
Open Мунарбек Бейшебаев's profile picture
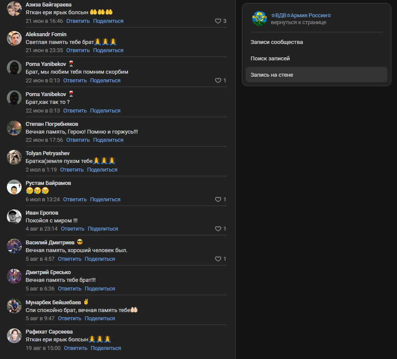[x=14, y=306]
